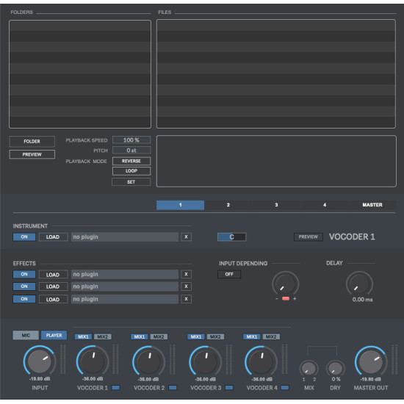Remove second effect plugin using X

186,286
